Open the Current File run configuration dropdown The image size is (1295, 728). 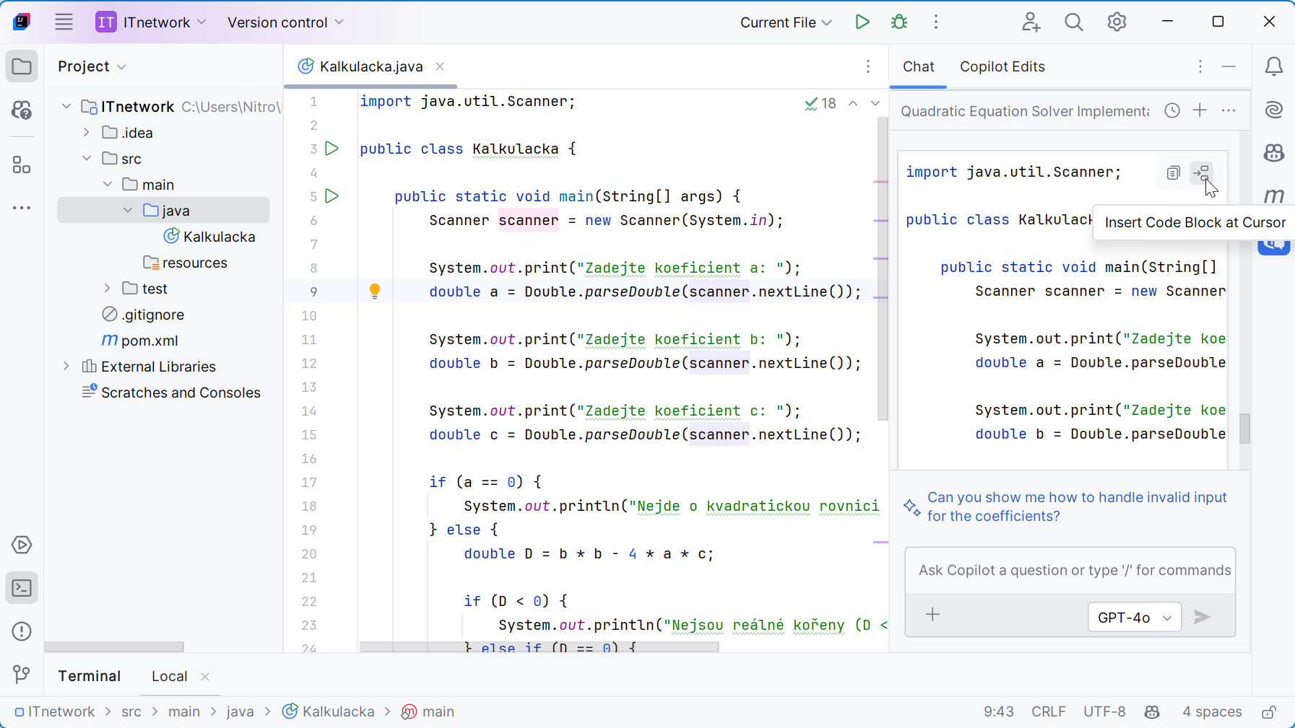click(786, 22)
